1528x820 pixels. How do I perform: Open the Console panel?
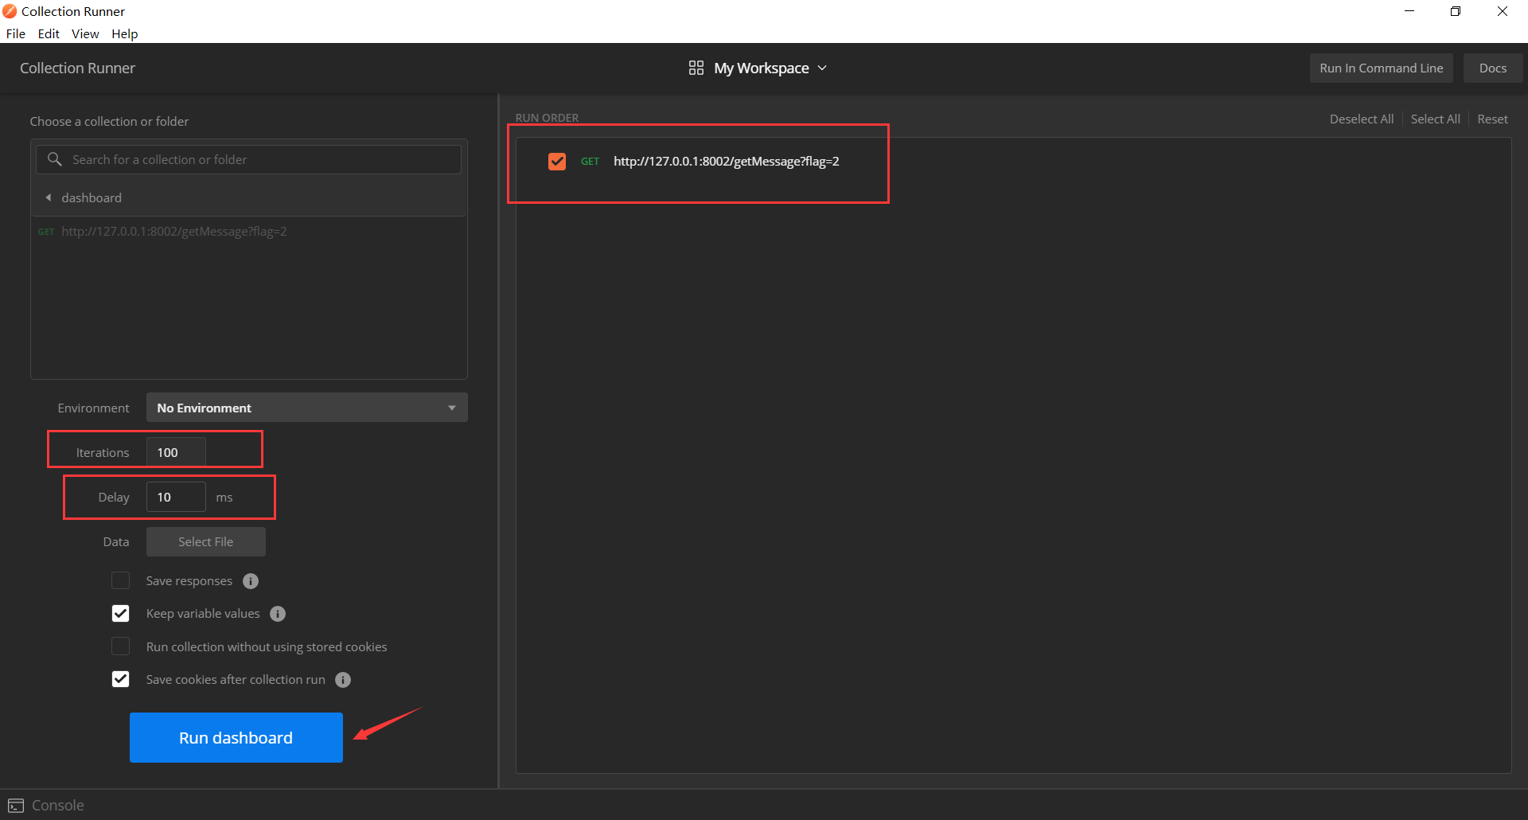[46, 805]
